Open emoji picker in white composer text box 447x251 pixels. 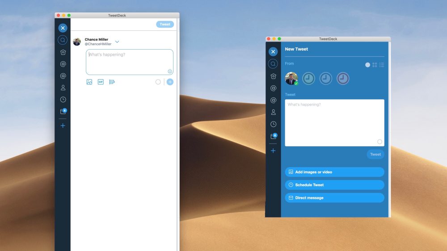[x=170, y=71]
